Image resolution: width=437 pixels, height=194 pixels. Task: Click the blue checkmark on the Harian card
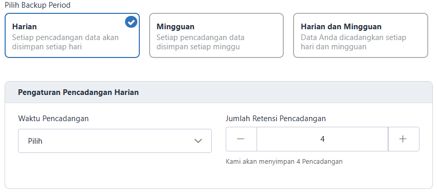click(x=131, y=22)
